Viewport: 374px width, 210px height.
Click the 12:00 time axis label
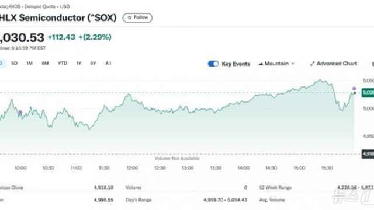[x=132, y=168]
